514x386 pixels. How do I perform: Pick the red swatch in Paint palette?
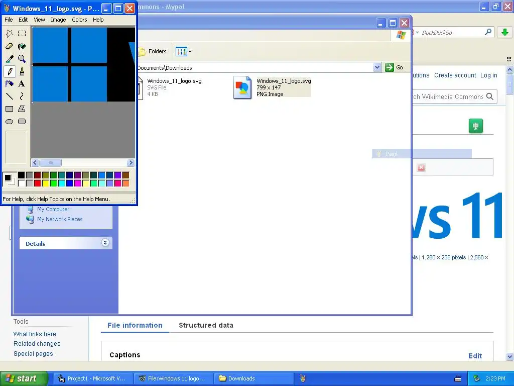click(37, 183)
